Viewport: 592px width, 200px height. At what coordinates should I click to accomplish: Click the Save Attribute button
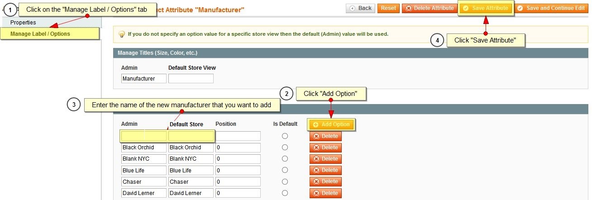486,8
